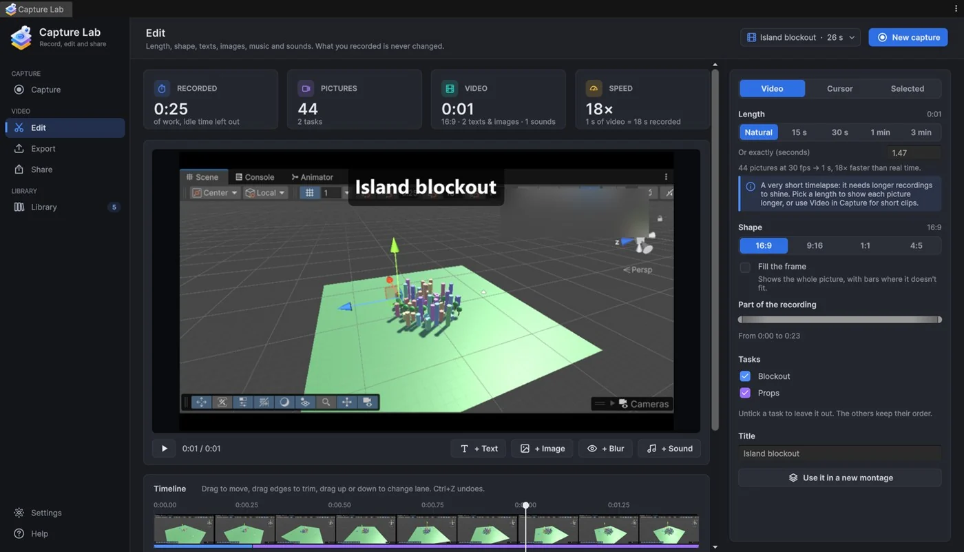
Task: Select Natural length option
Action: coord(758,132)
